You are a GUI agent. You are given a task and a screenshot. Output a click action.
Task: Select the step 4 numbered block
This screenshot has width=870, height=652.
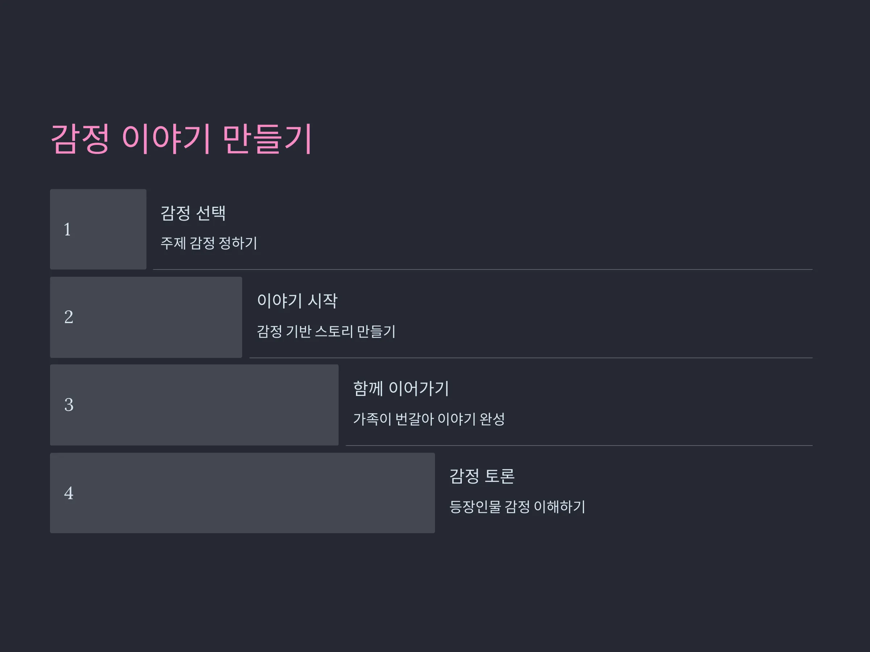(x=242, y=493)
